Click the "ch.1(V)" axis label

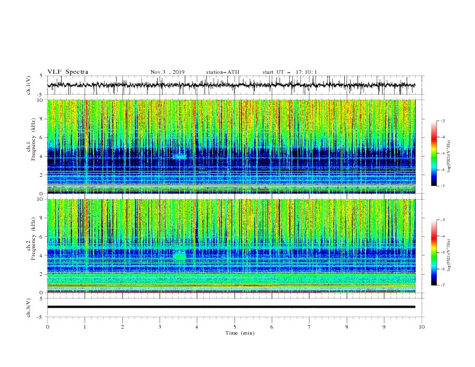point(29,85)
